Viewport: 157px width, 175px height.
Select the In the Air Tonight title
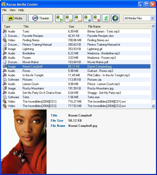click(33, 75)
